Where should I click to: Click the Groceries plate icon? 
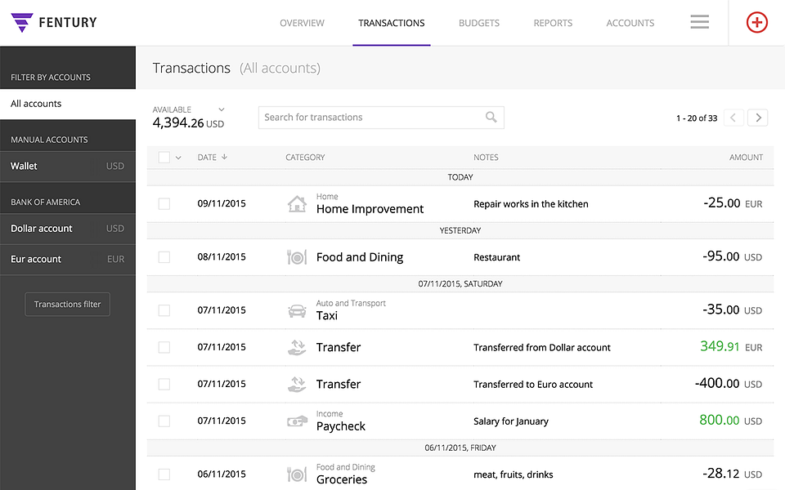point(297,474)
